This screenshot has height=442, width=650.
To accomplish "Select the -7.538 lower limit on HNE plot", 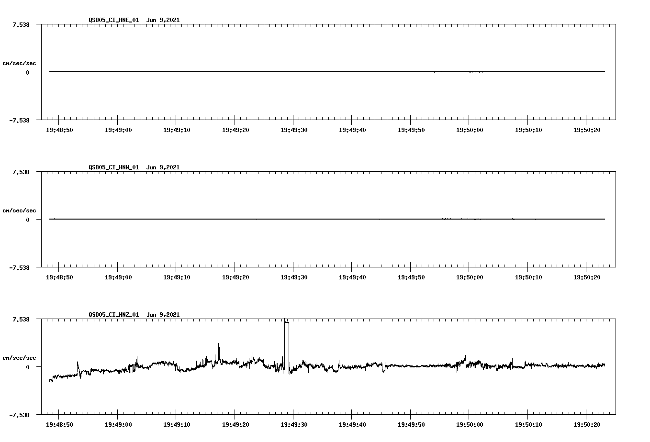I will point(19,121).
